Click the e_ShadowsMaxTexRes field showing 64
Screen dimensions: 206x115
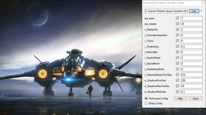coord(192,86)
